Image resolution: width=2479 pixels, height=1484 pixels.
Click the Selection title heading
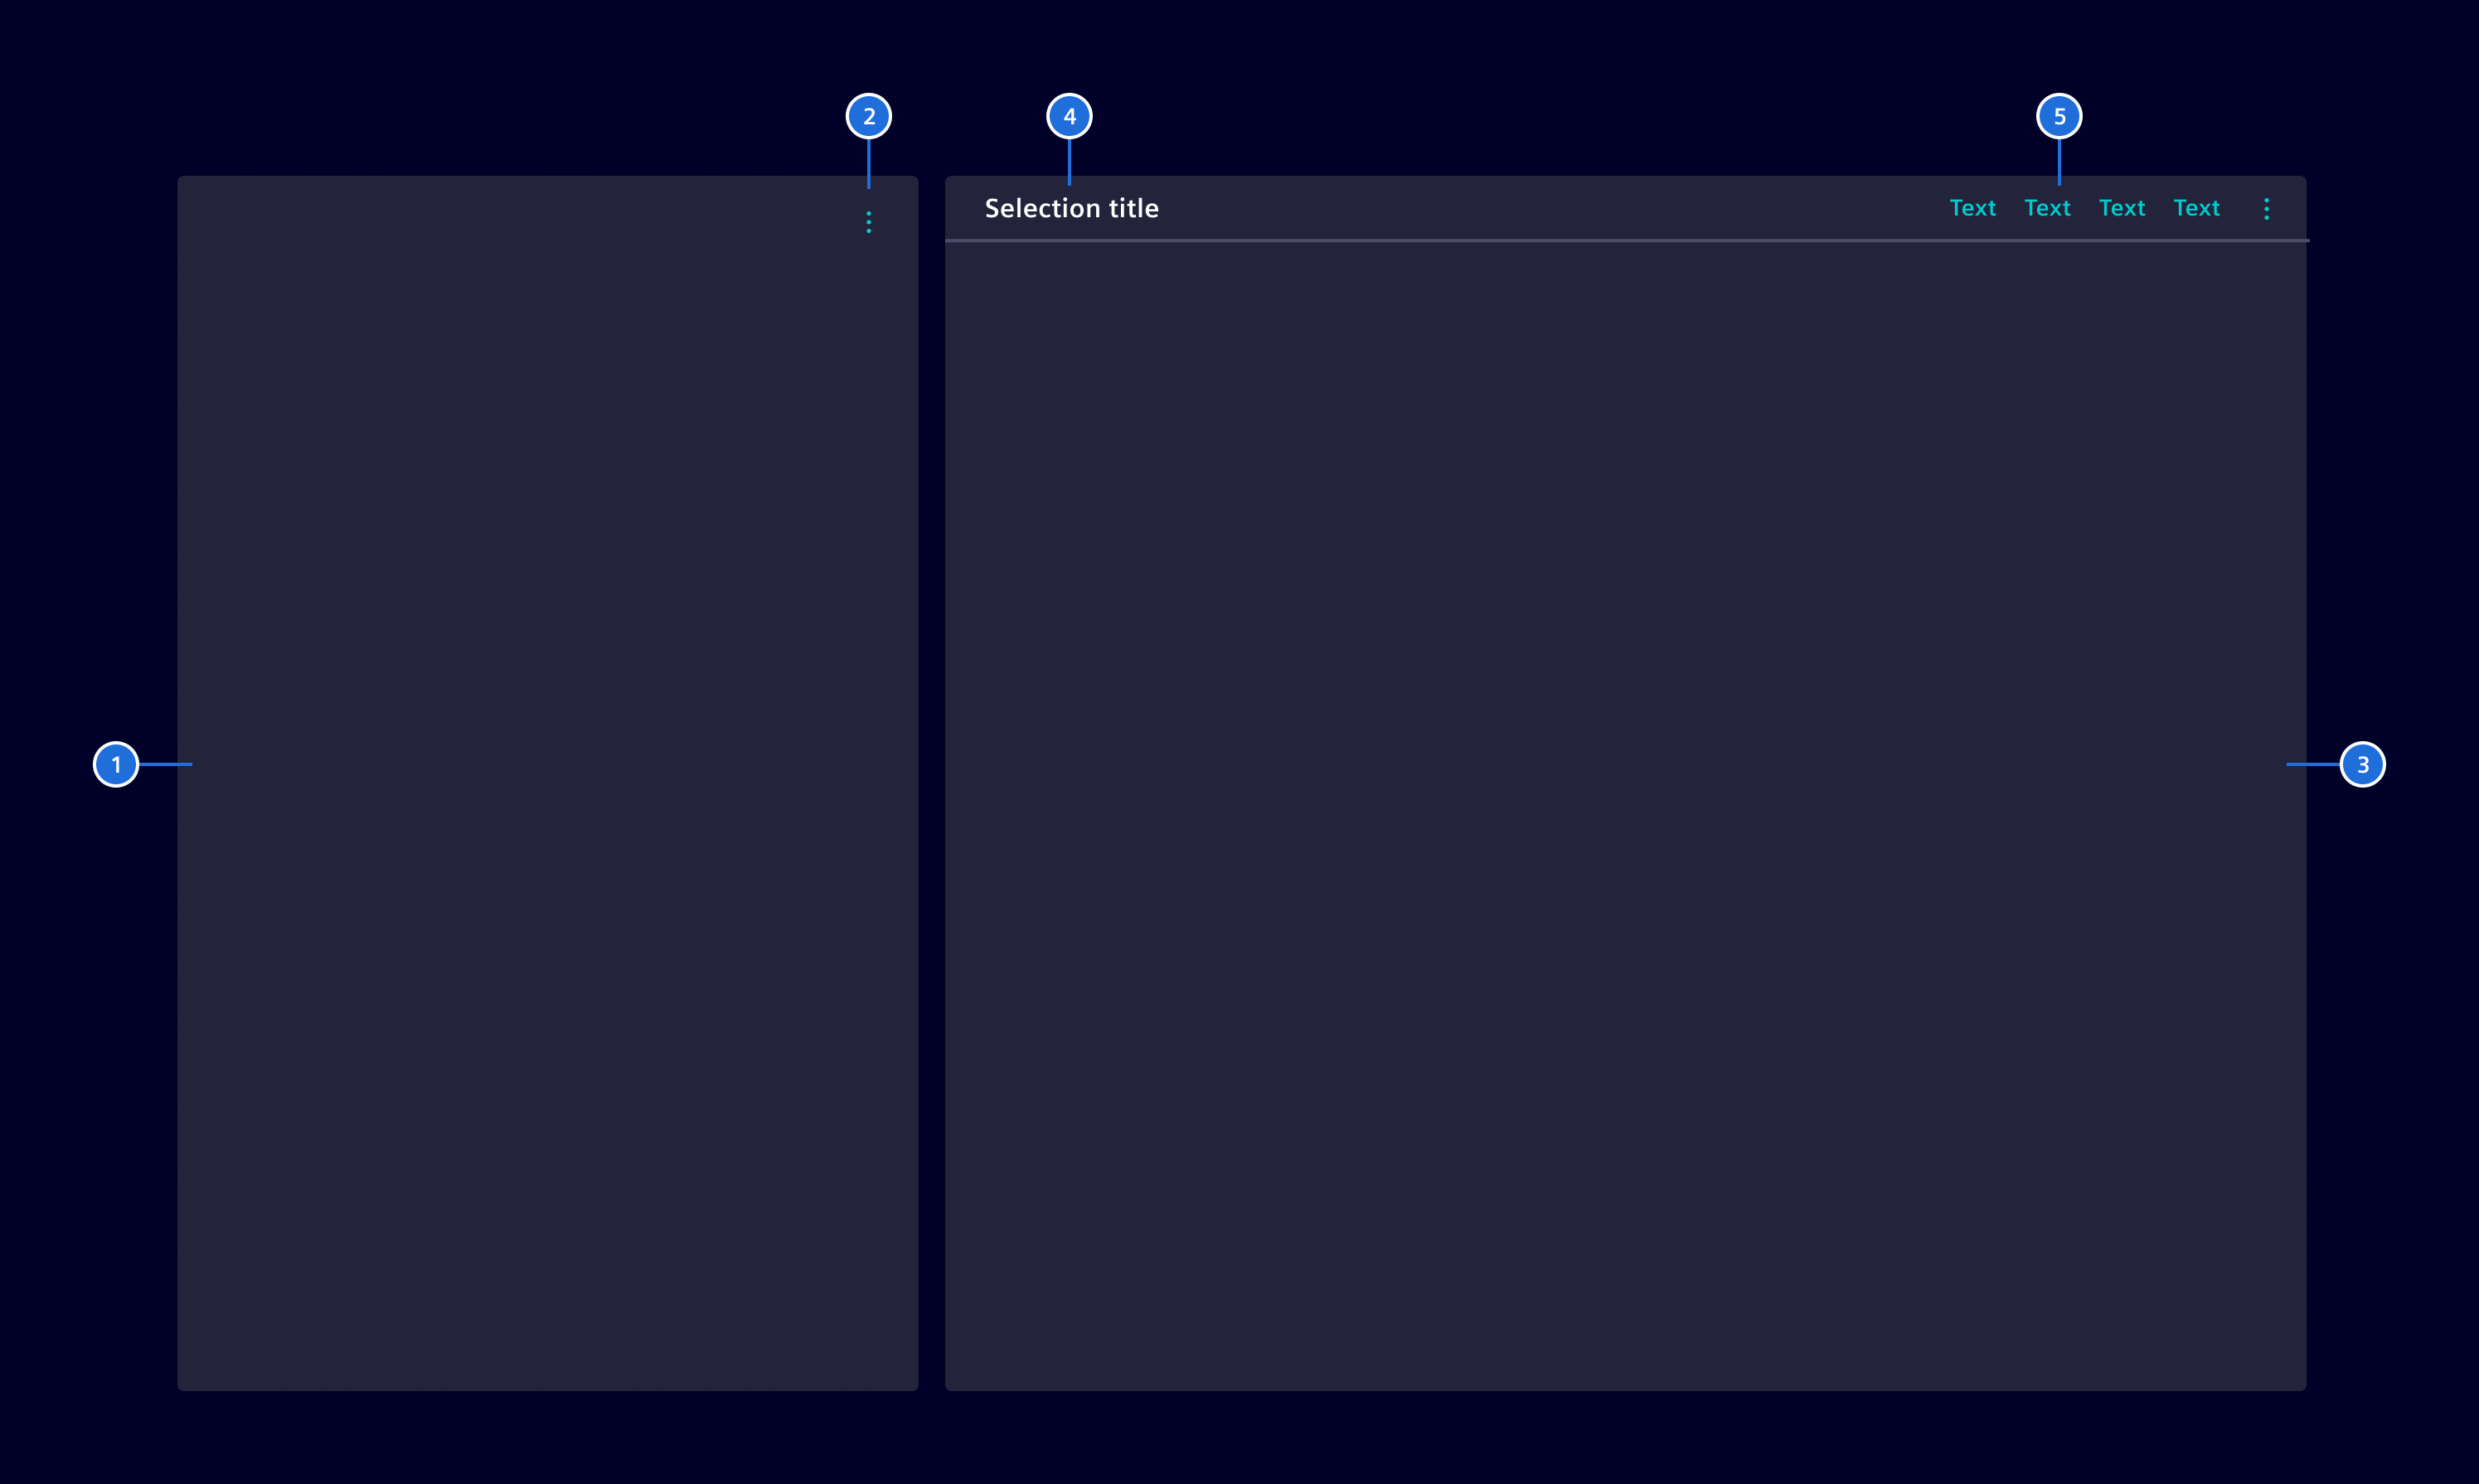tap(1071, 208)
